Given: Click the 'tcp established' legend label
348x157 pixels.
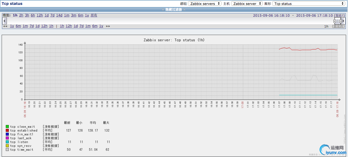Looking at the screenshot, I should [24, 130].
